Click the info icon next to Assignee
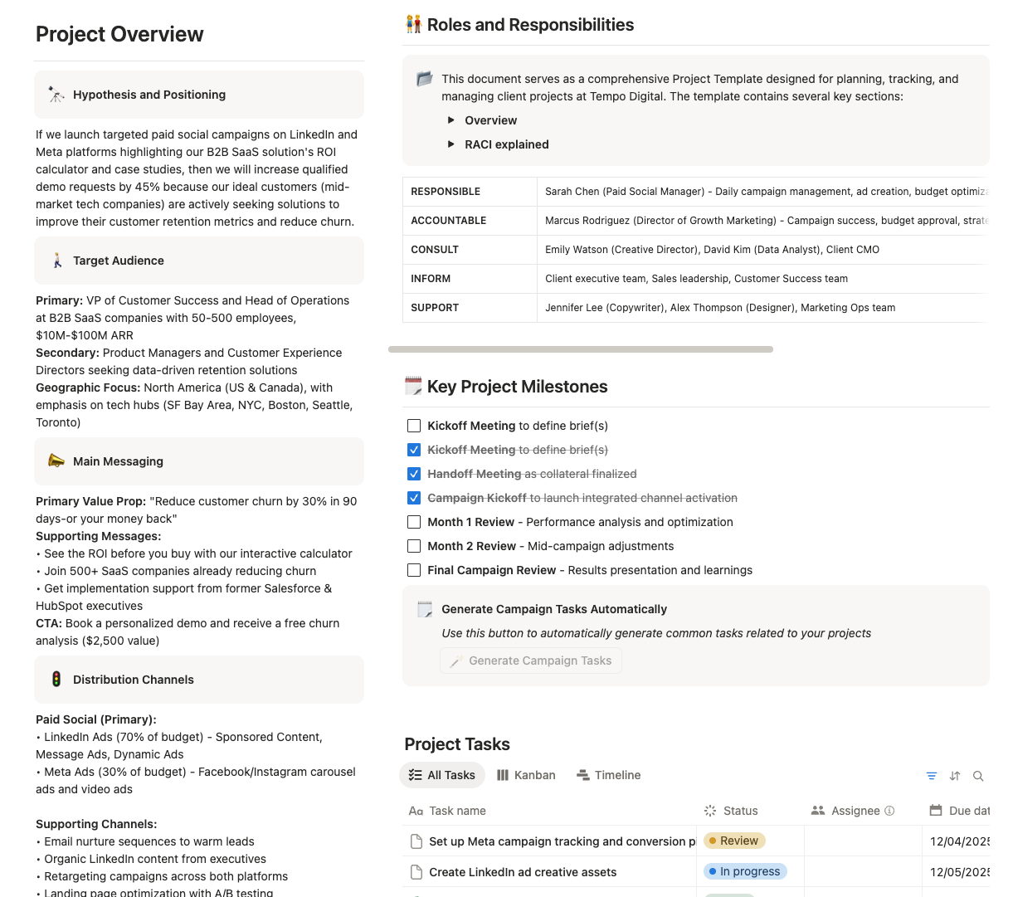 click(889, 811)
